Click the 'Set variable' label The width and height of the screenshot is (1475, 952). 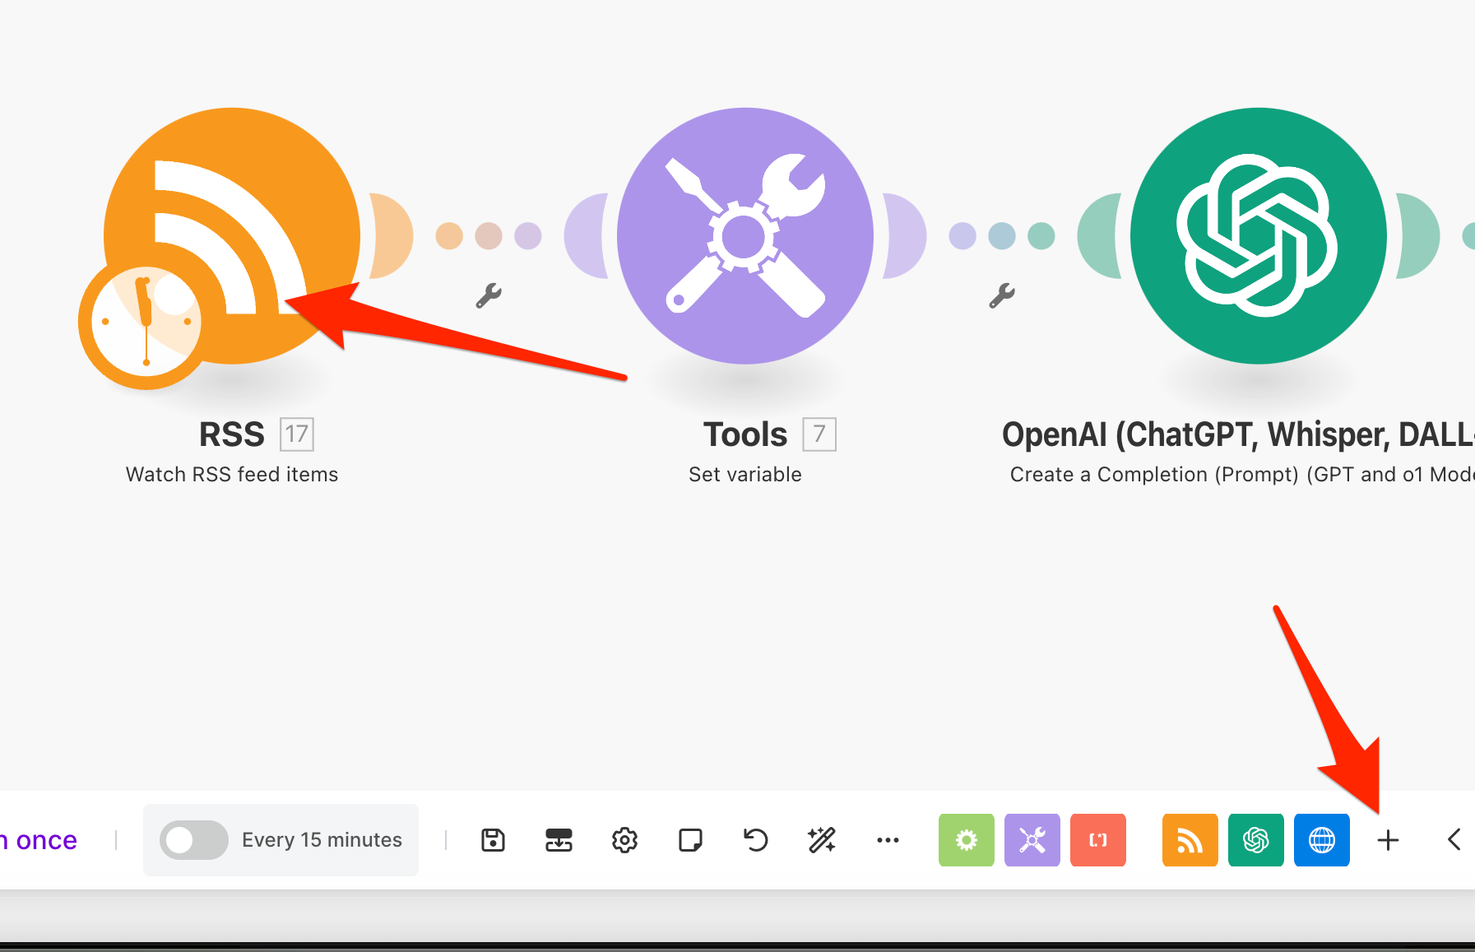point(745,475)
